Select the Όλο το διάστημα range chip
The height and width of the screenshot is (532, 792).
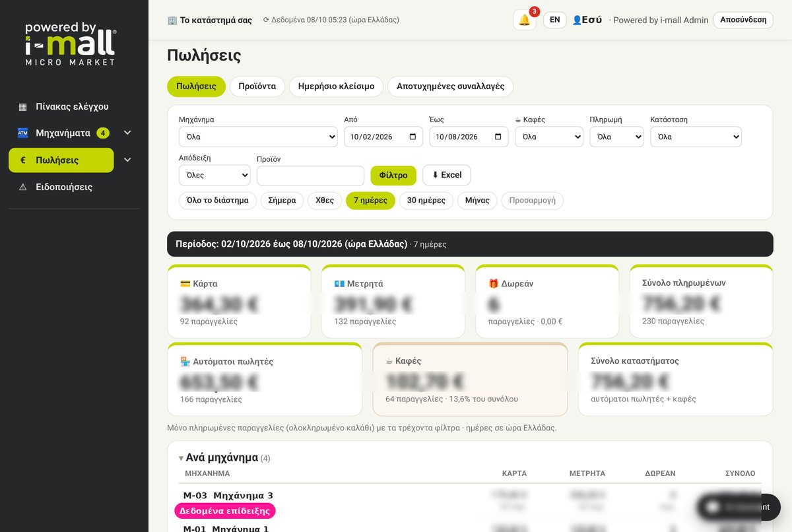click(218, 200)
